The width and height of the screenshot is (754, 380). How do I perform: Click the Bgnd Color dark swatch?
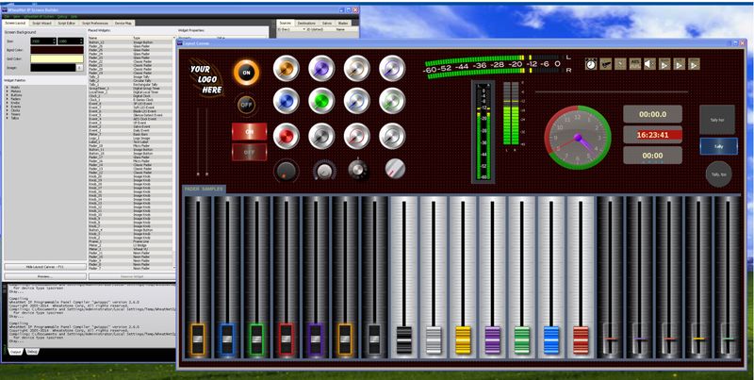pyautogui.click(x=57, y=50)
